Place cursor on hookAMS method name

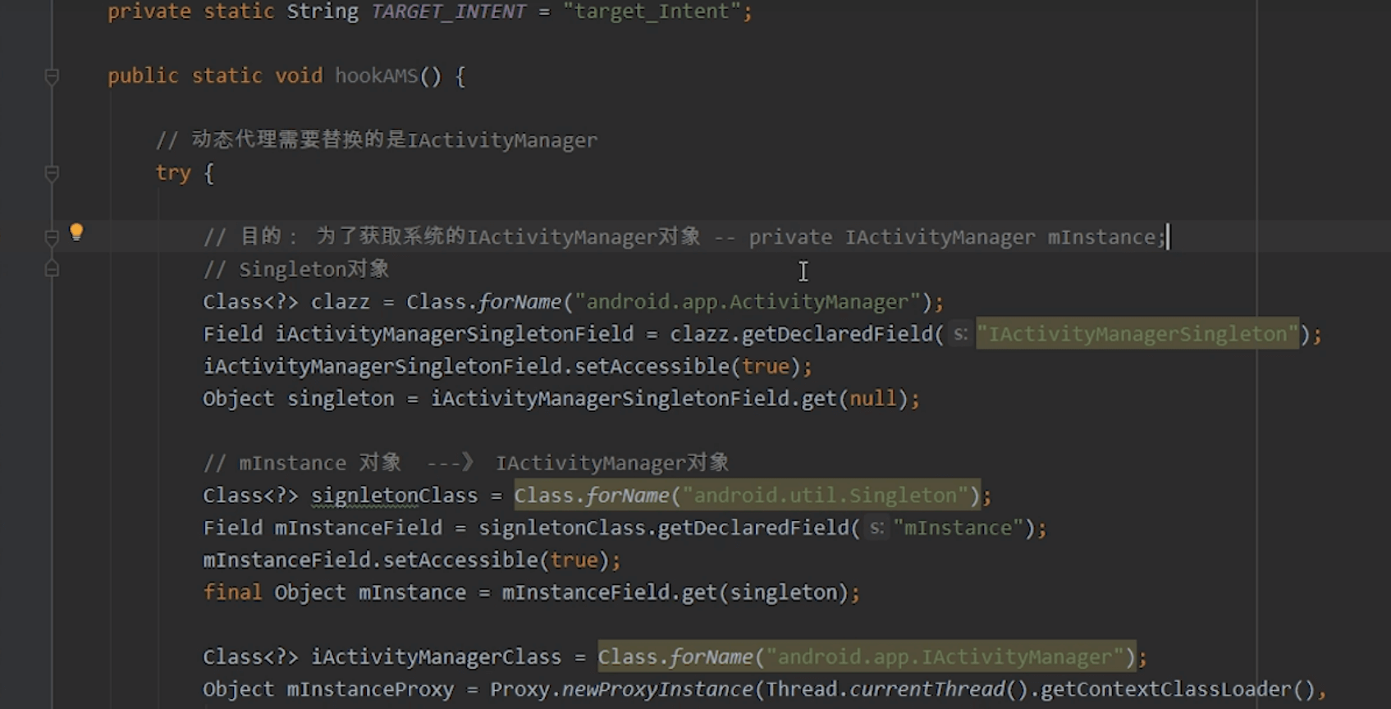[377, 76]
